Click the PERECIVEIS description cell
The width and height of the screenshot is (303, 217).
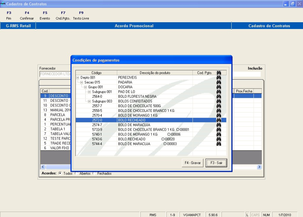(155, 77)
